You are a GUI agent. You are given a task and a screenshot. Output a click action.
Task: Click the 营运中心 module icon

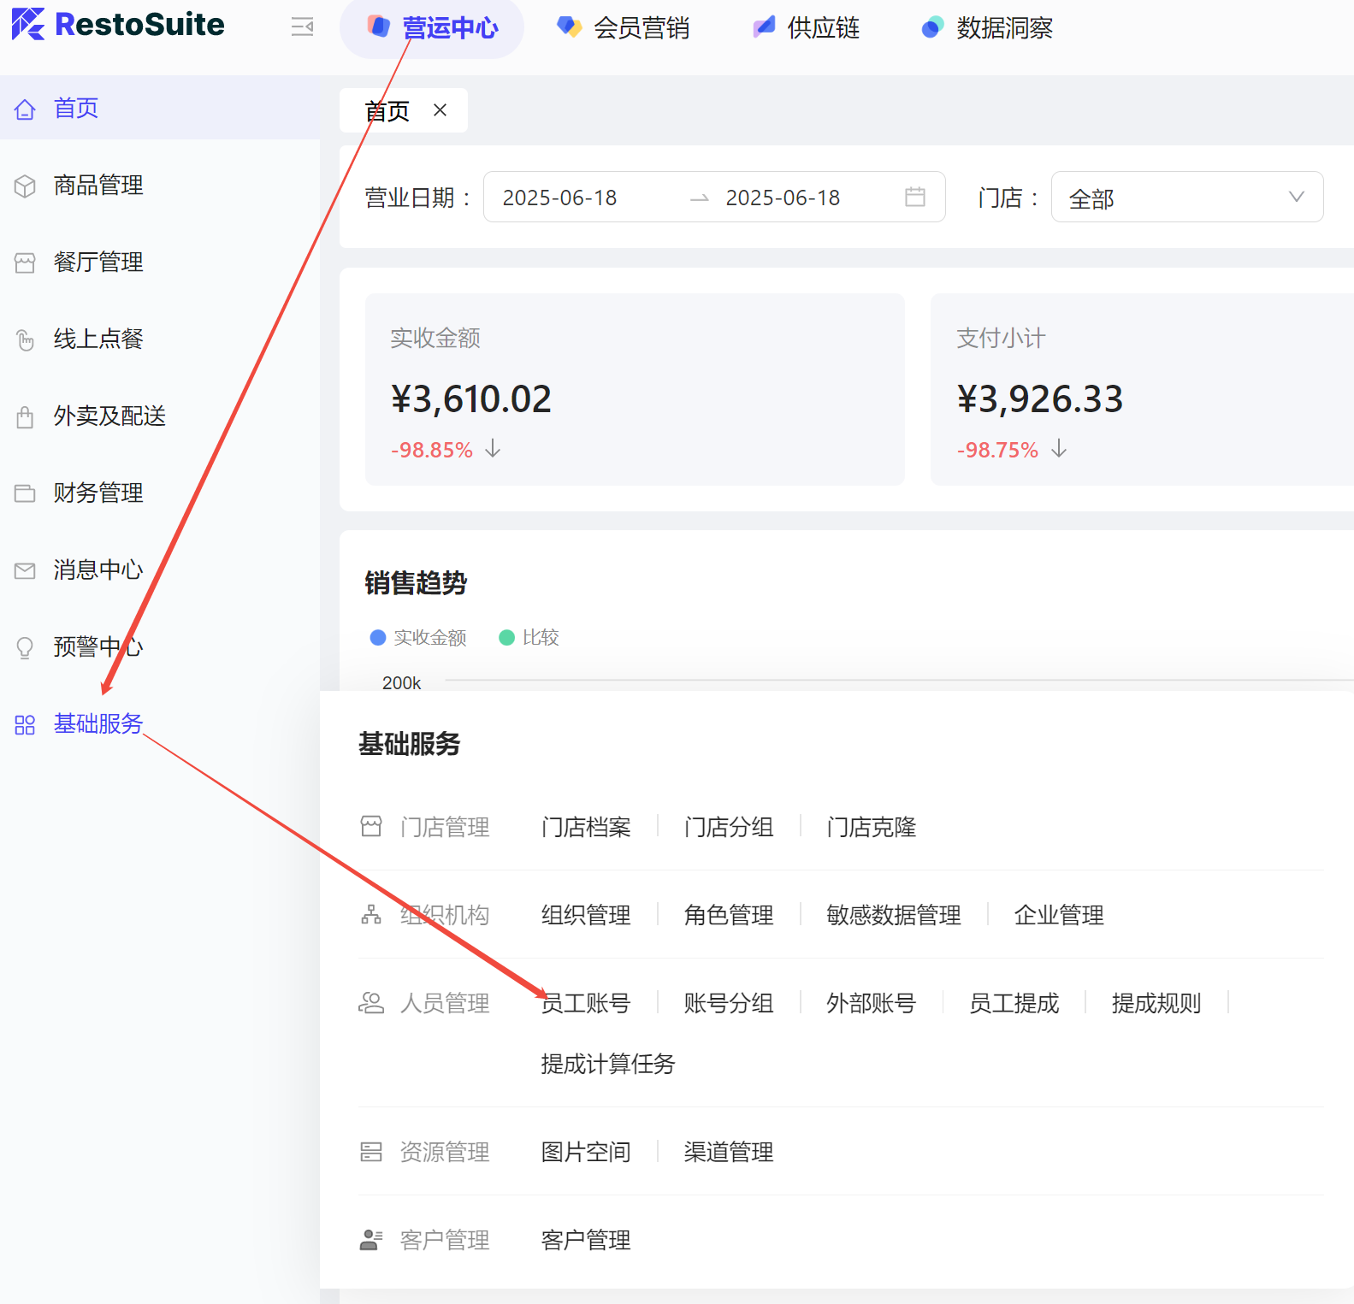(379, 27)
